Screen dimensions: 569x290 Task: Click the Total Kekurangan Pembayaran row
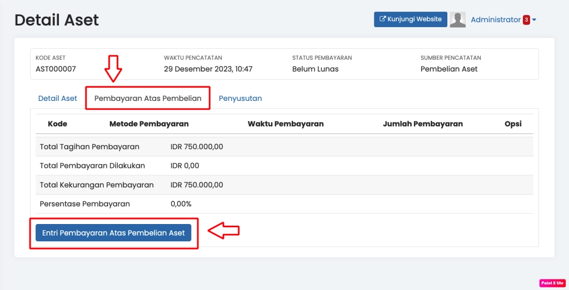(x=97, y=185)
